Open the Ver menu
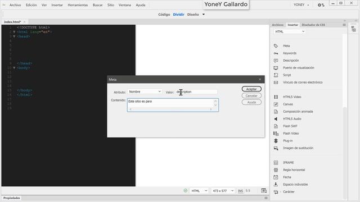This screenshot has height=202, width=360. click(44, 5)
